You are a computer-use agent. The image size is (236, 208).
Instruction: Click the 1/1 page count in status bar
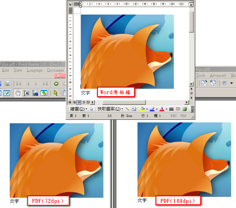tap(110, 116)
